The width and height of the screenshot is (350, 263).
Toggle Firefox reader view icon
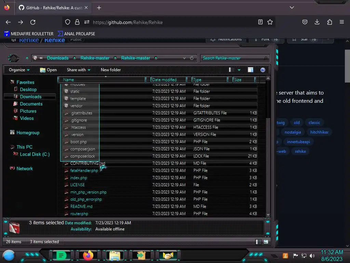click(260, 22)
